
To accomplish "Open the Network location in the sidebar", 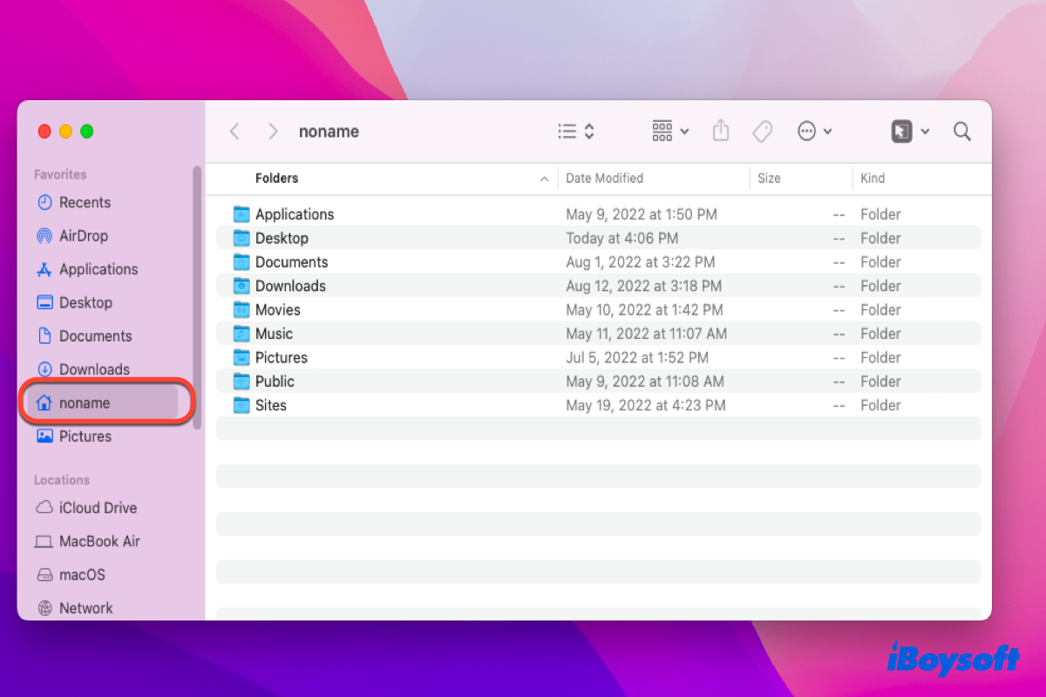I will 86,607.
